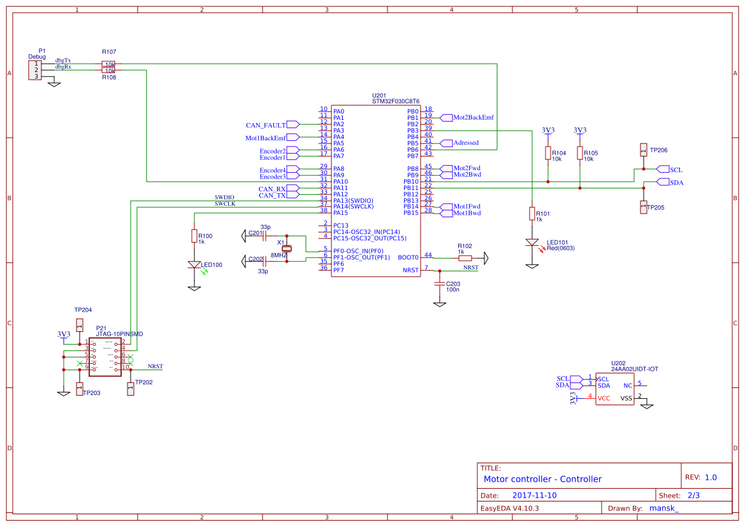
Task: Click the X1 8MHz crystal symbol
Action: pos(286,249)
